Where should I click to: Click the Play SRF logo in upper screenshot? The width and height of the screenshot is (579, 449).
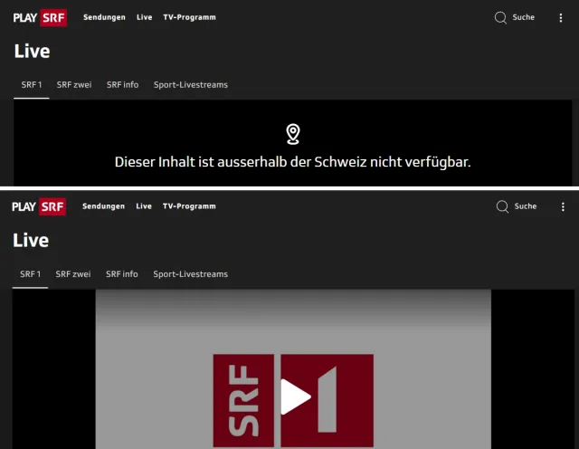[x=40, y=18]
